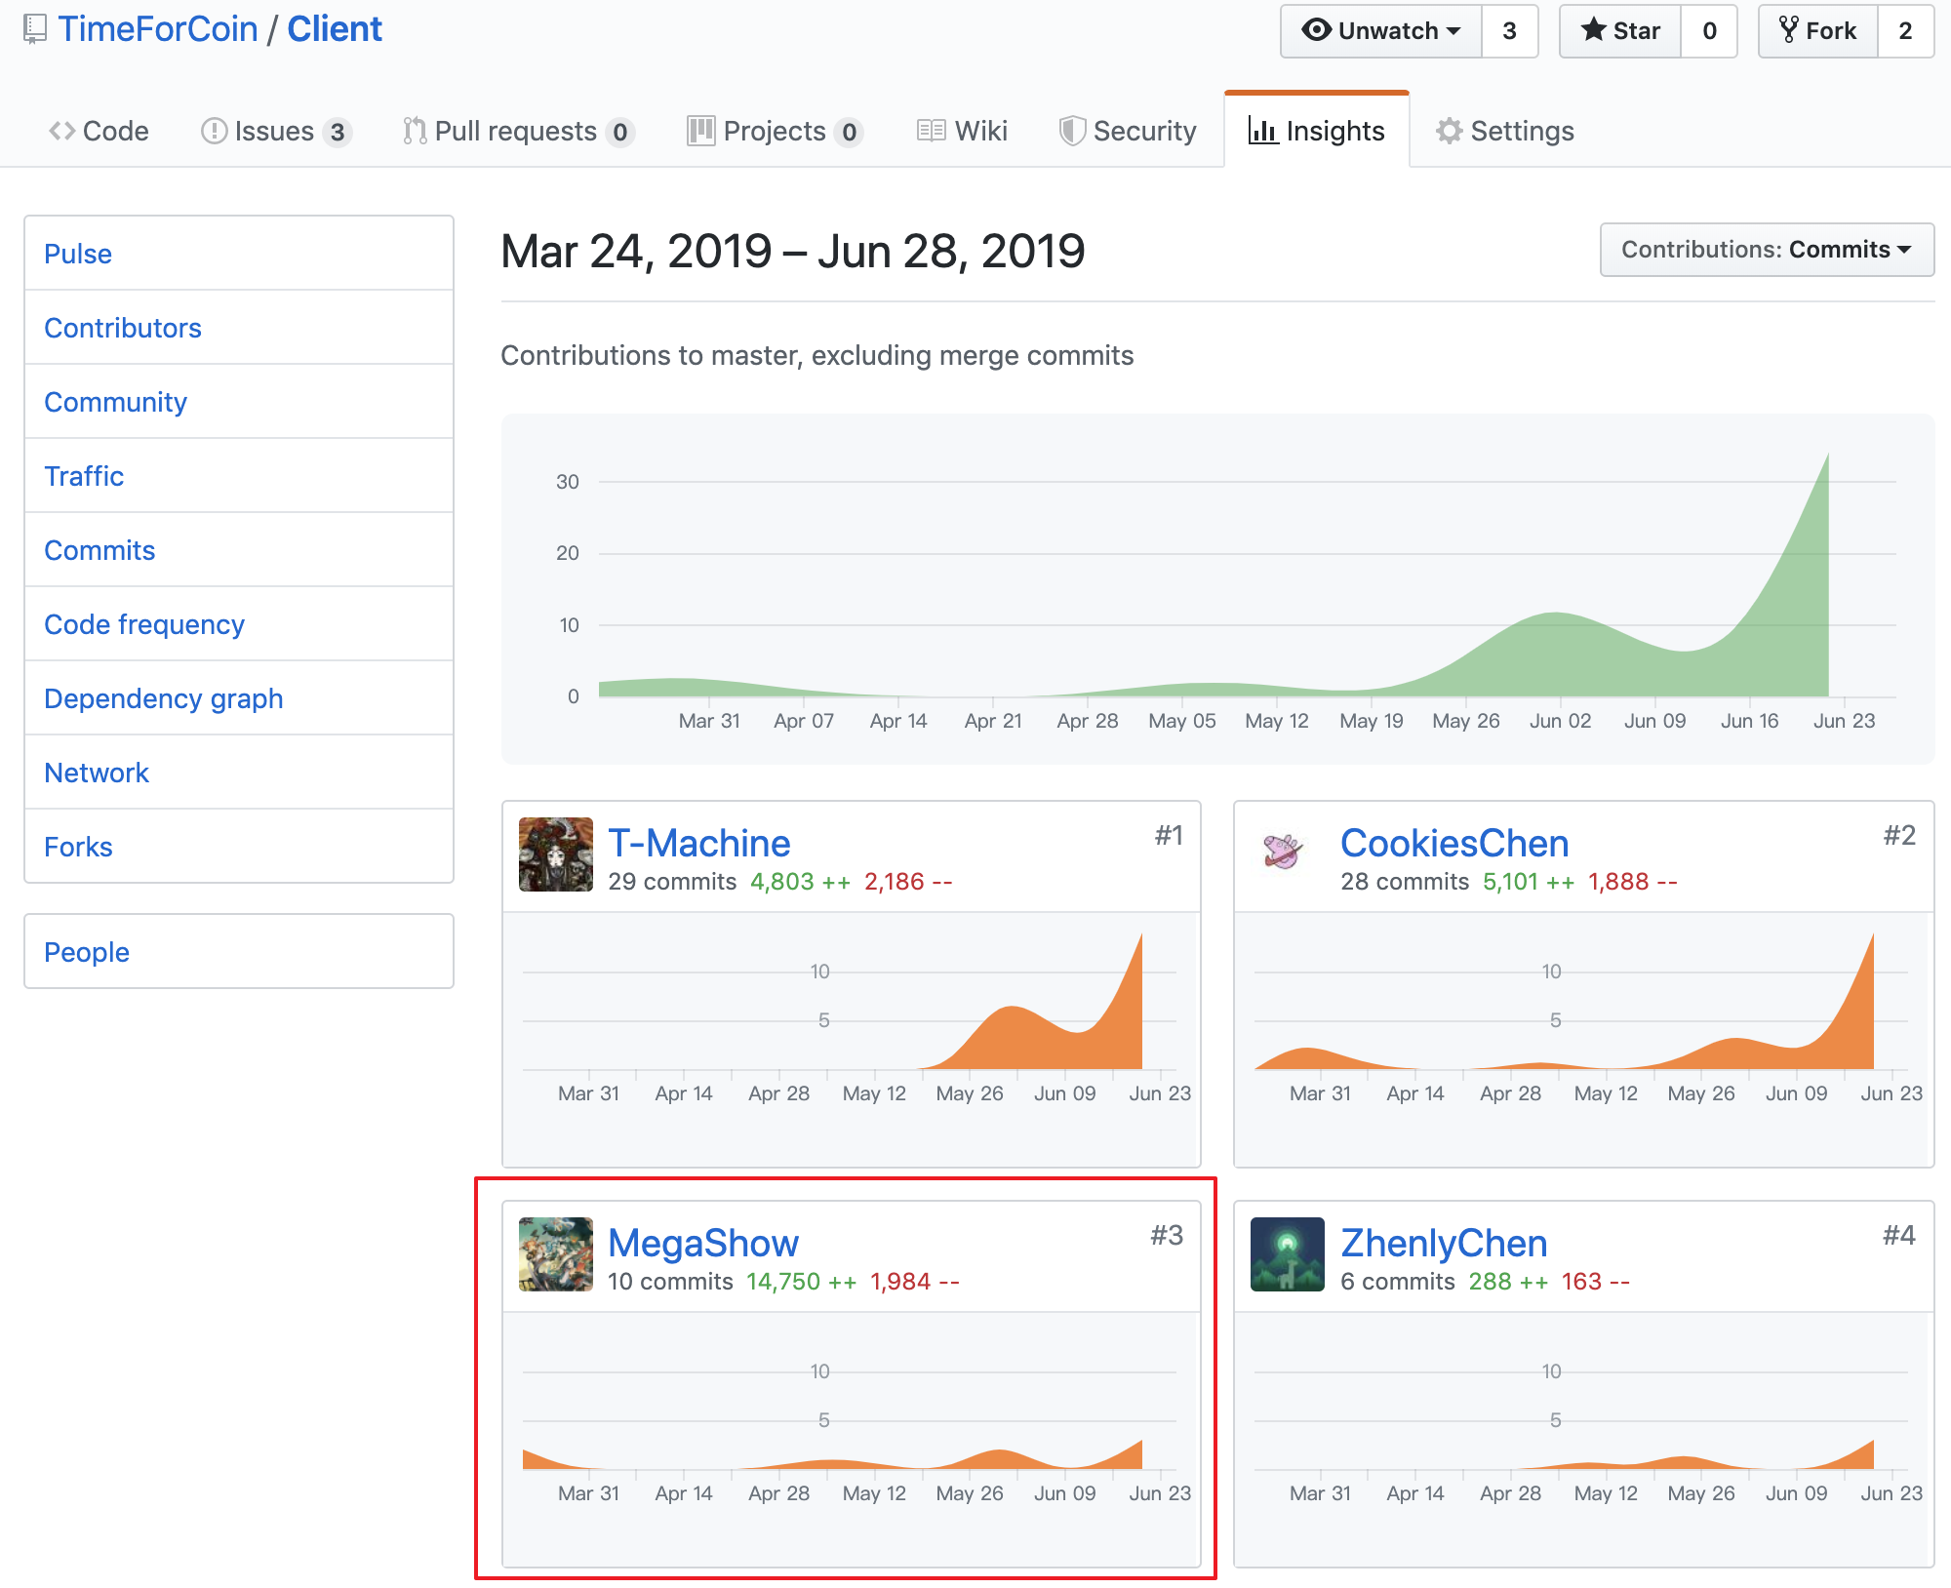
Task: Click the watchers count 3
Action: [x=1510, y=31]
